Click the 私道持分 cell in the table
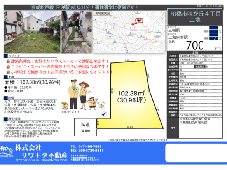 (x=200, y=66)
